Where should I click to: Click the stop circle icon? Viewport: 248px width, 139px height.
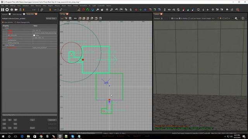point(7,10)
